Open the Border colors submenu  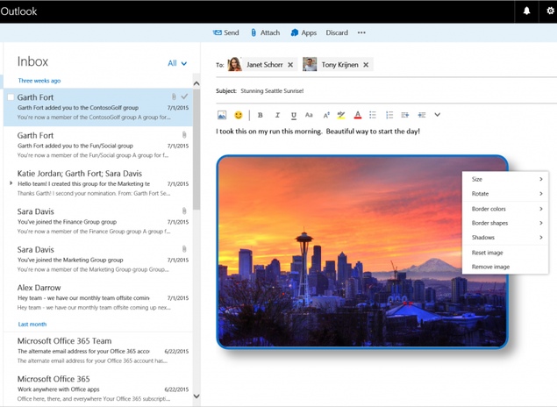pyautogui.click(x=505, y=209)
